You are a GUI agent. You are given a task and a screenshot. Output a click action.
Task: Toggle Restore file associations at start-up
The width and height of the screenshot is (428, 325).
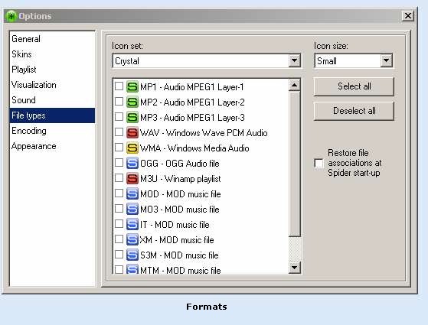click(x=319, y=163)
